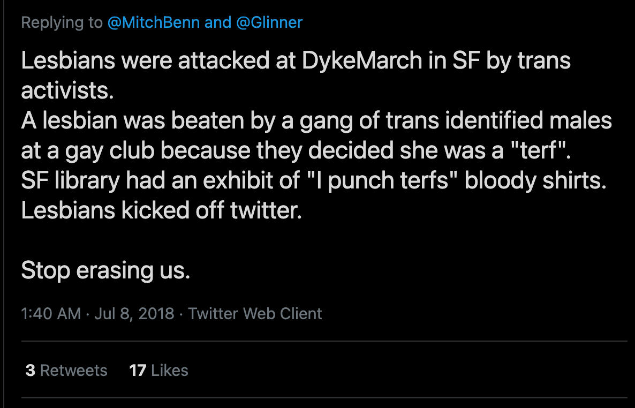Image resolution: width=635 pixels, height=408 pixels.
Task: Click the "Replying to" label
Action: click(62, 23)
